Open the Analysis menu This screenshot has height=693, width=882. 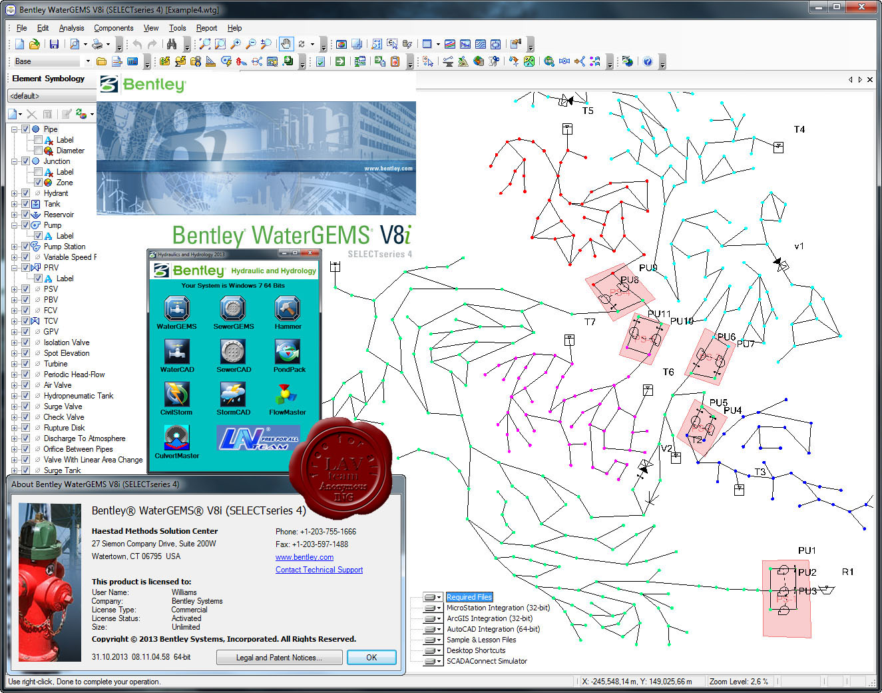[71, 28]
